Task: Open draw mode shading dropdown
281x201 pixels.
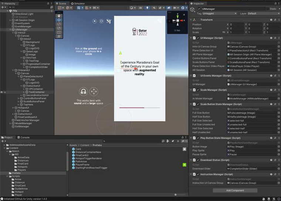Action: [133, 8]
